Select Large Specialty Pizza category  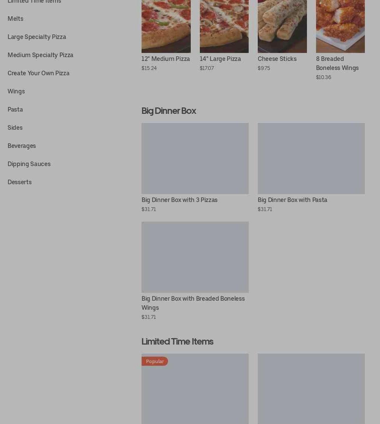[37, 37]
